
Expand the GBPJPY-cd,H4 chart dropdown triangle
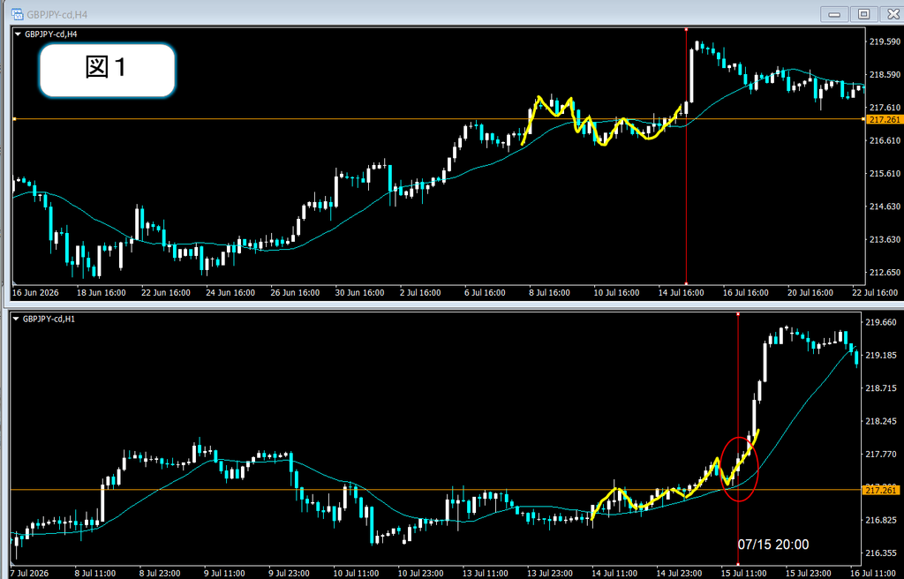pos(18,34)
